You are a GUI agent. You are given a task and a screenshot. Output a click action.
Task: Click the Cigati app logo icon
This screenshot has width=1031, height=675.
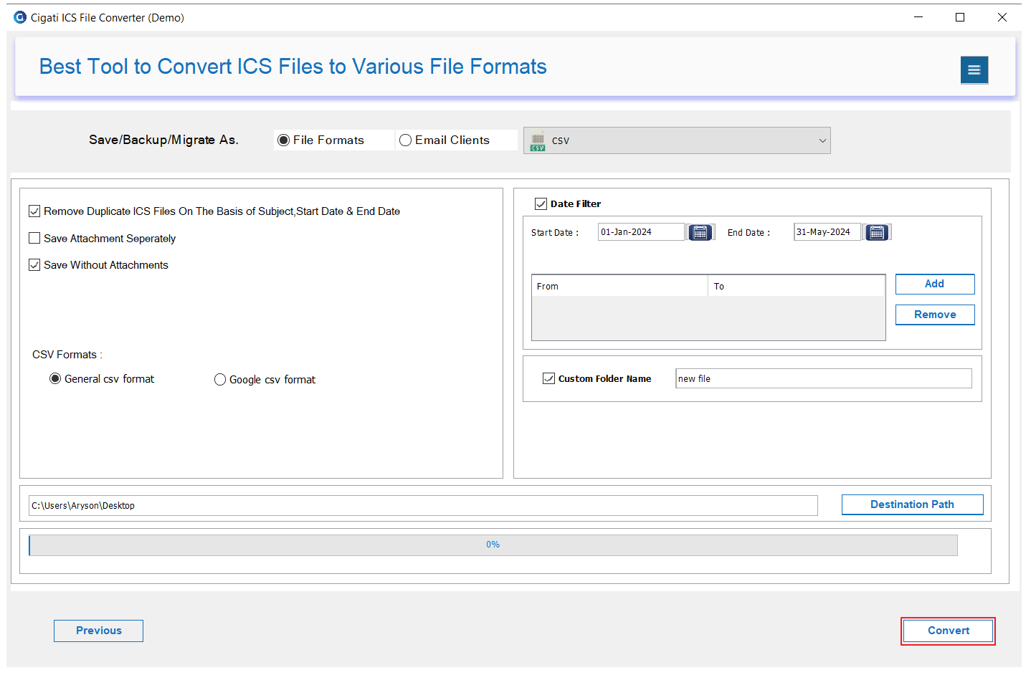coord(20,17)
